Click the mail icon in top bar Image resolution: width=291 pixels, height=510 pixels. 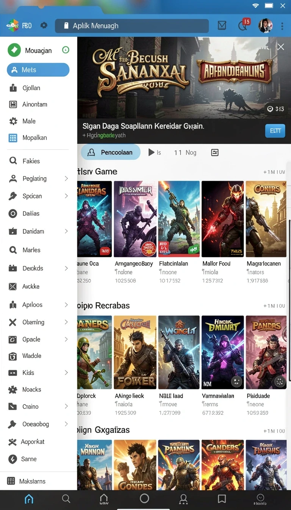pyautogui.click(x=222, y=25)
